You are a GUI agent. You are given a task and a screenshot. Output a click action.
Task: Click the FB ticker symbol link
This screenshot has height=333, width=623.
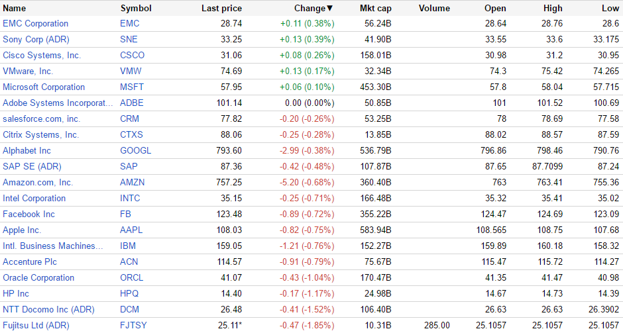tap(125, 214)
